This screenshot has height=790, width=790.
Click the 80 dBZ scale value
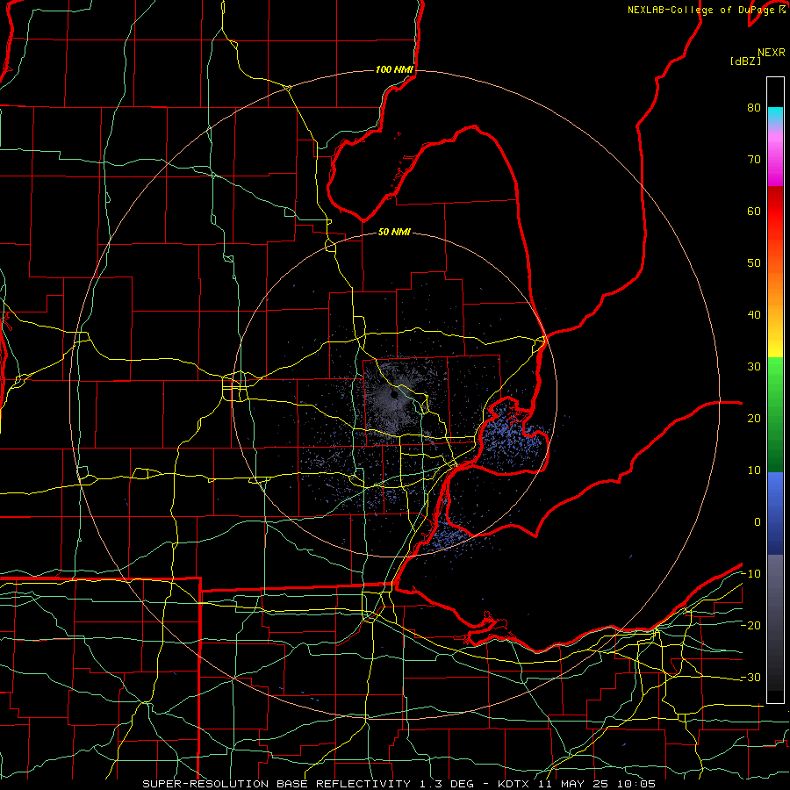pyautogui.click(x=754, y=108)
